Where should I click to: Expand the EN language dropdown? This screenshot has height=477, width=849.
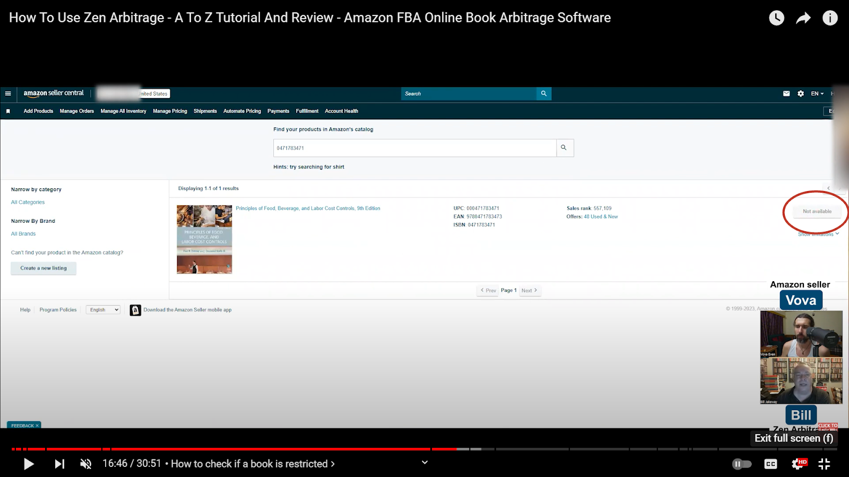pos(817,93)
